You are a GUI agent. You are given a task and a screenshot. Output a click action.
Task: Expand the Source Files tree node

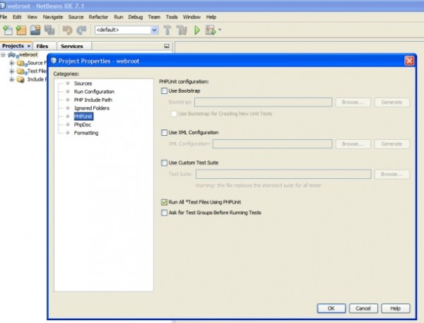point(11,64)
